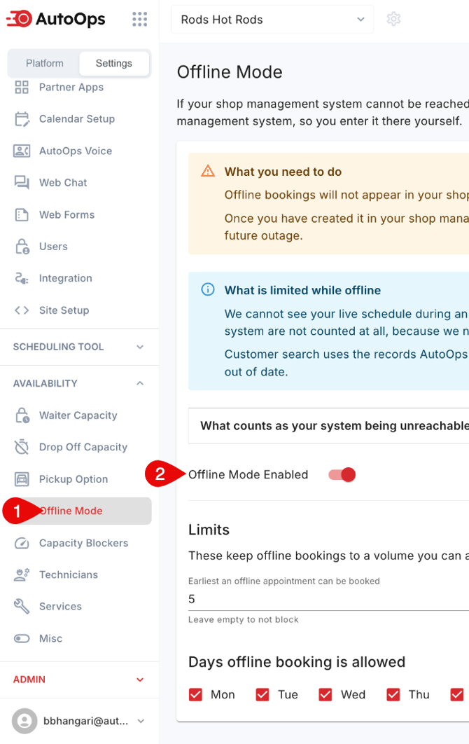This screenshot has width=469, height=744.
Task: Click the Waiter Capacity icon
Action: coord(22,415)
